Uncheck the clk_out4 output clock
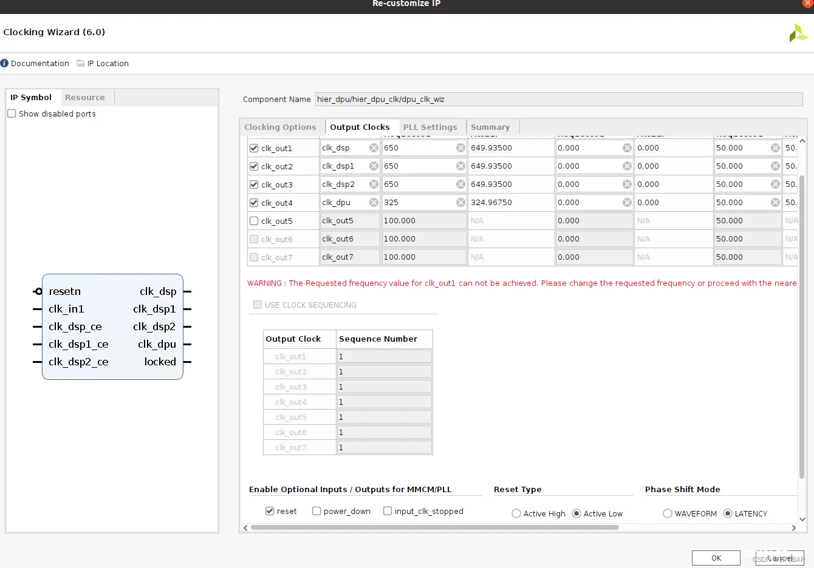814x568 pixels. click(x=254, y=203)
